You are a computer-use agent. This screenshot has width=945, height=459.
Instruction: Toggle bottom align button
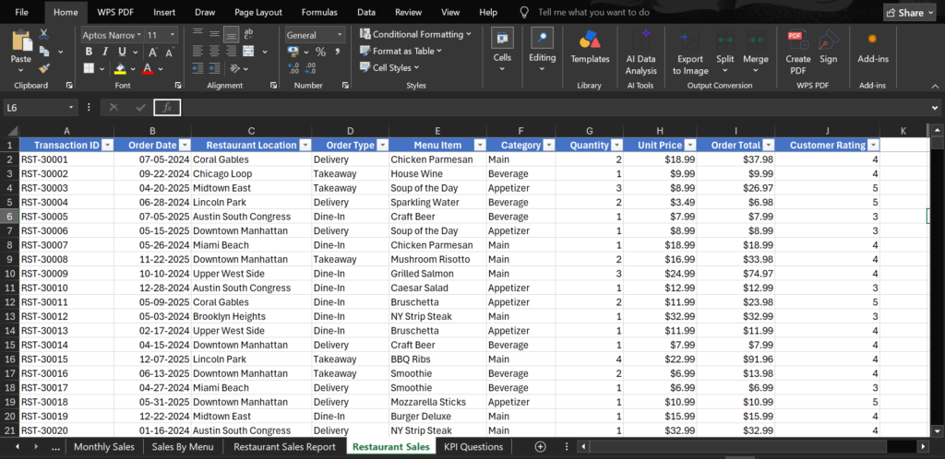[230, 35]
